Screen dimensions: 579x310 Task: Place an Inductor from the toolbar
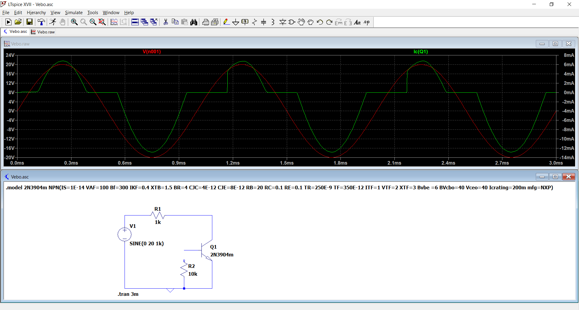[273, 22]
